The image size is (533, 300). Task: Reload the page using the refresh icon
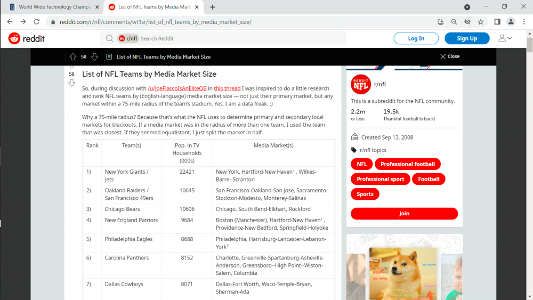pos(37,22)
